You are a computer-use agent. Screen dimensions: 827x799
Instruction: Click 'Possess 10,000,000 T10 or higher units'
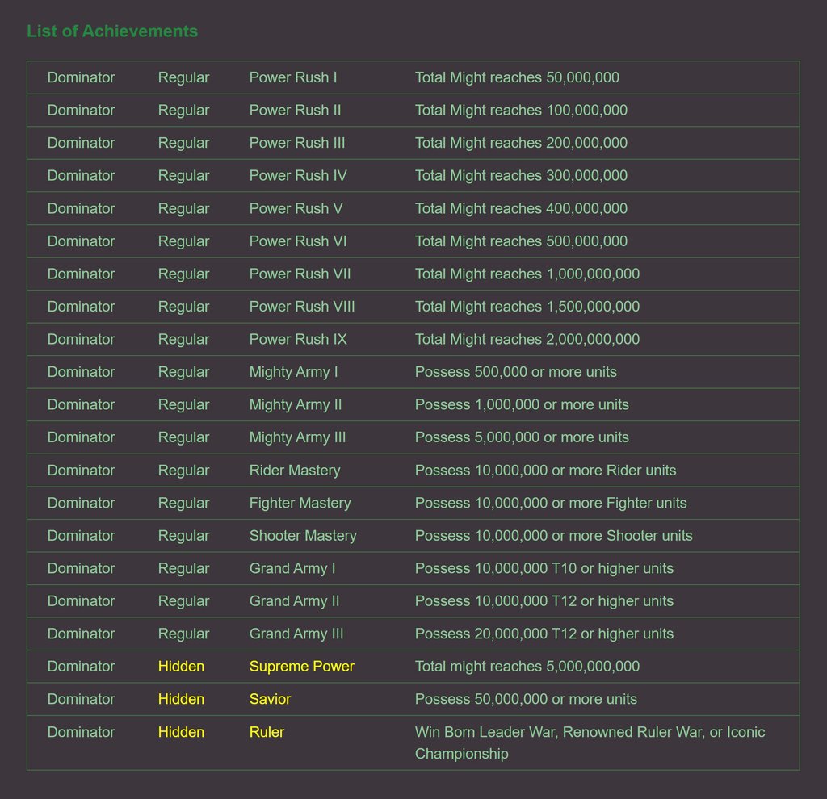pyautogui.click(x=544, y=569)
